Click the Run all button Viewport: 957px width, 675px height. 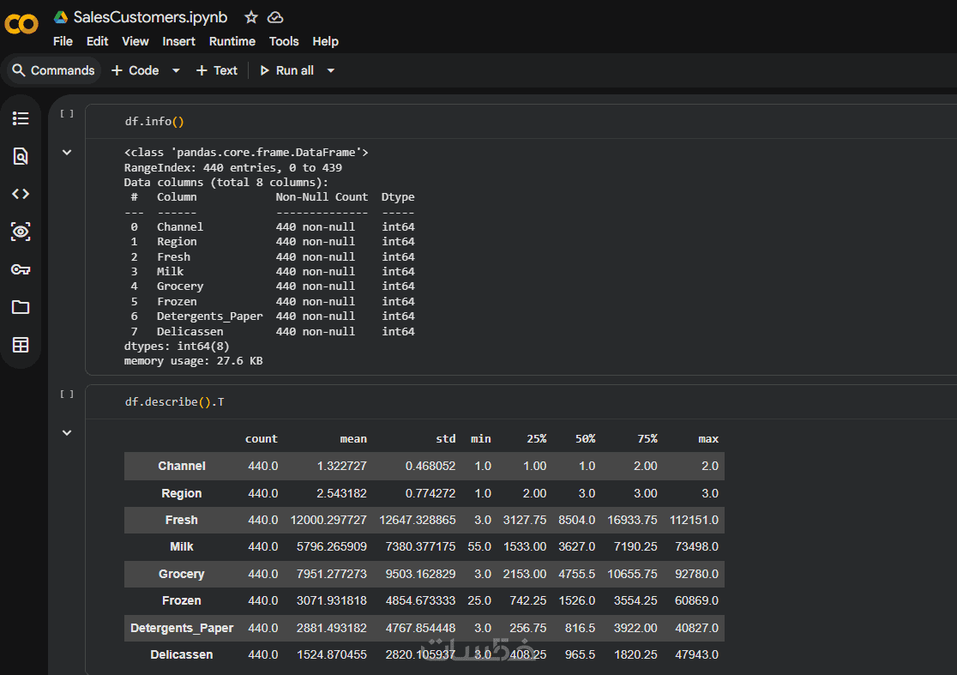[x=286, y=70]
